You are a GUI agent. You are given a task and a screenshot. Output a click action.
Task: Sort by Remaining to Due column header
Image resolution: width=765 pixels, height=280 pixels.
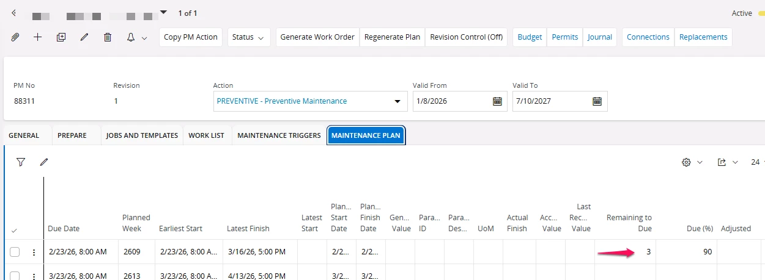pos(629,223)
